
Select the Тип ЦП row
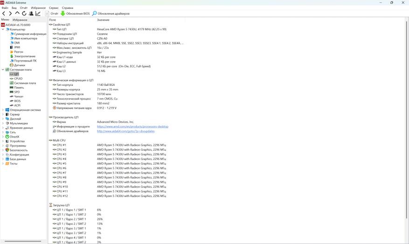[x=110, y=29]
